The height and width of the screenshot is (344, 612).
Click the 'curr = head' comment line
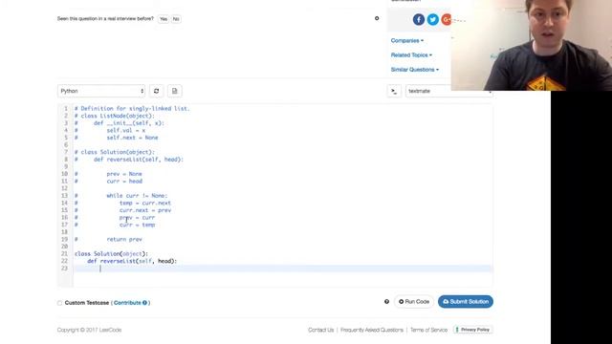point(124,182)
